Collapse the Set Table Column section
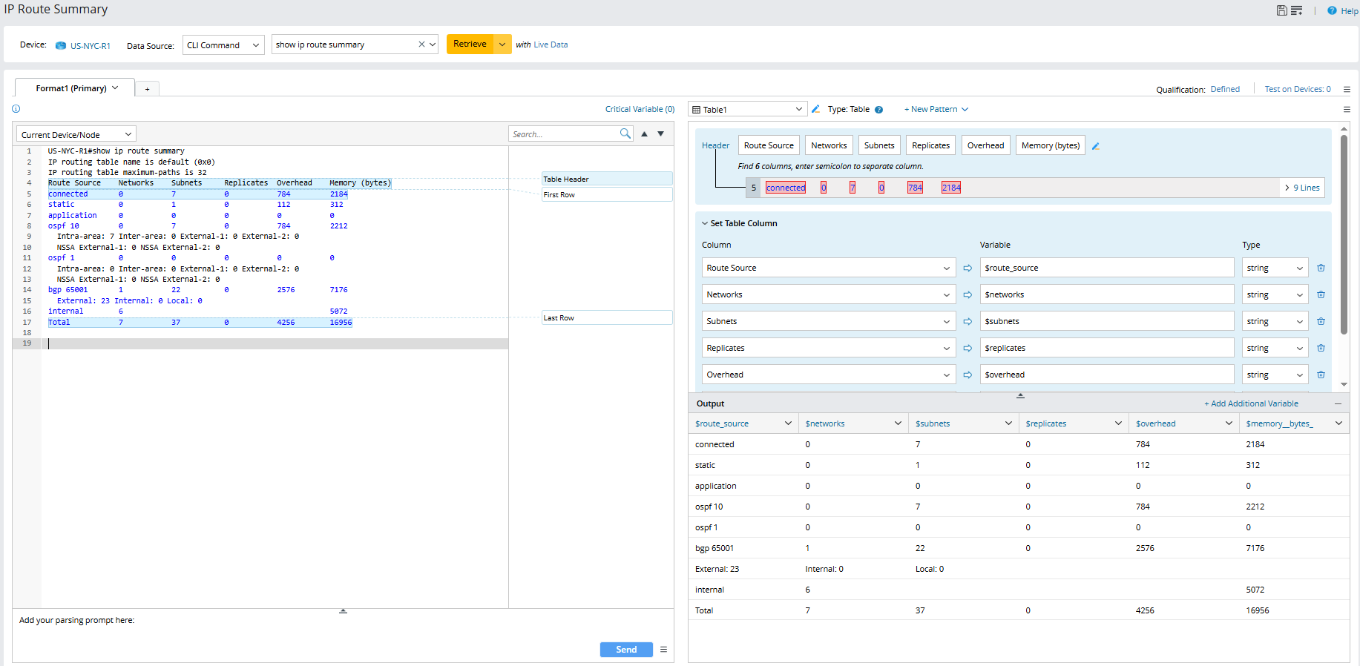Screen dimensions: 1360x666 click(x=705, y=223)
